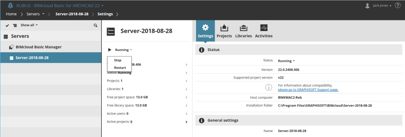Click the select-all checkmark icon
The width and height of the screenshot is (405, 137).
pyautogui.click(x=7, y=25)
